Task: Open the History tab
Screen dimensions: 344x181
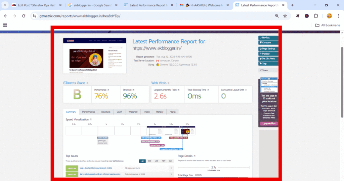Action: click(x=160, y=112)
